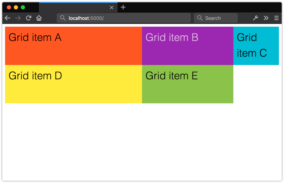Image resolution: width=284 pixels, height=183 pixels.
Task: Focus the localhost:5000 address bar
Action: 124,18
